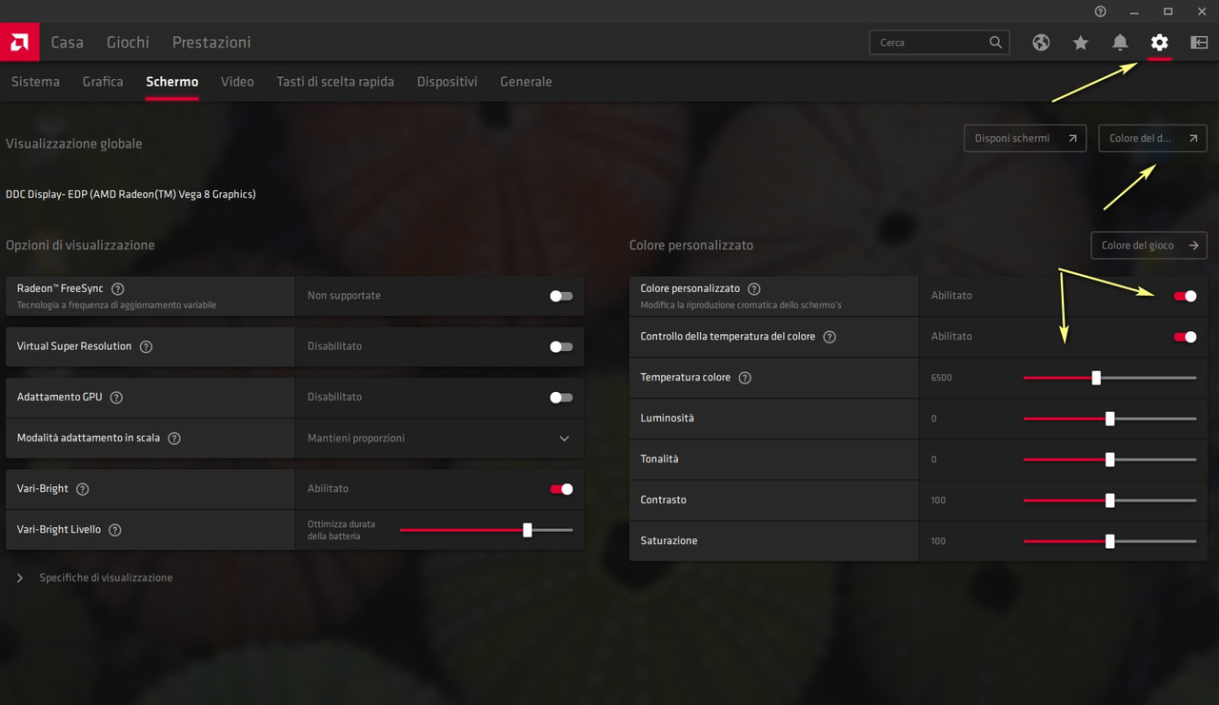
Task: Open the favorites star icon
Action: [1080, 43]
